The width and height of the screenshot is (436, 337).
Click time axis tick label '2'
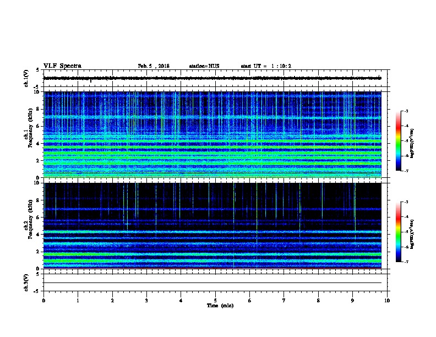(112, 301)
